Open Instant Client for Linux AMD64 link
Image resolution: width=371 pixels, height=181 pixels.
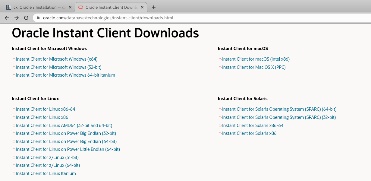tap(64, 125)
